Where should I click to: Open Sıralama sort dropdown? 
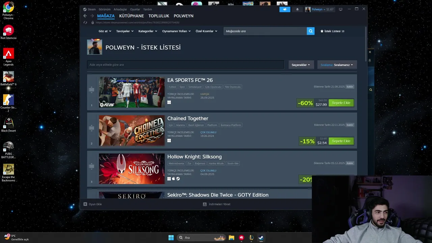tap(337, 65)
